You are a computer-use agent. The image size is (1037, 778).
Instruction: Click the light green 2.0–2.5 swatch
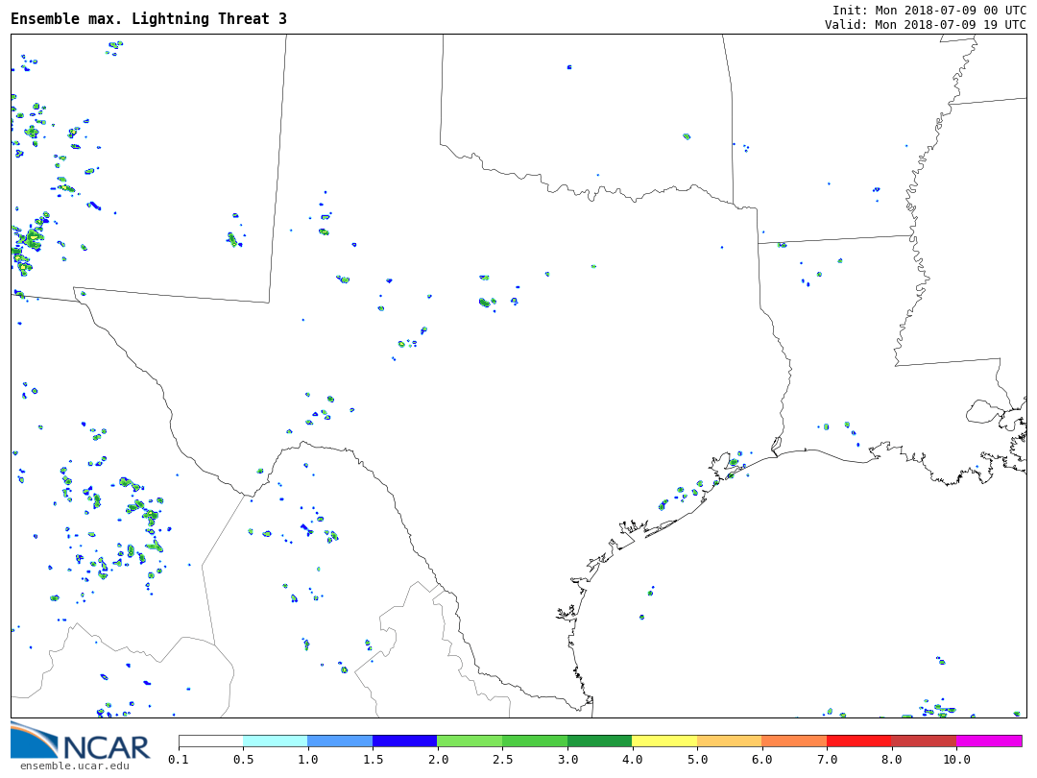pos(470,742)
